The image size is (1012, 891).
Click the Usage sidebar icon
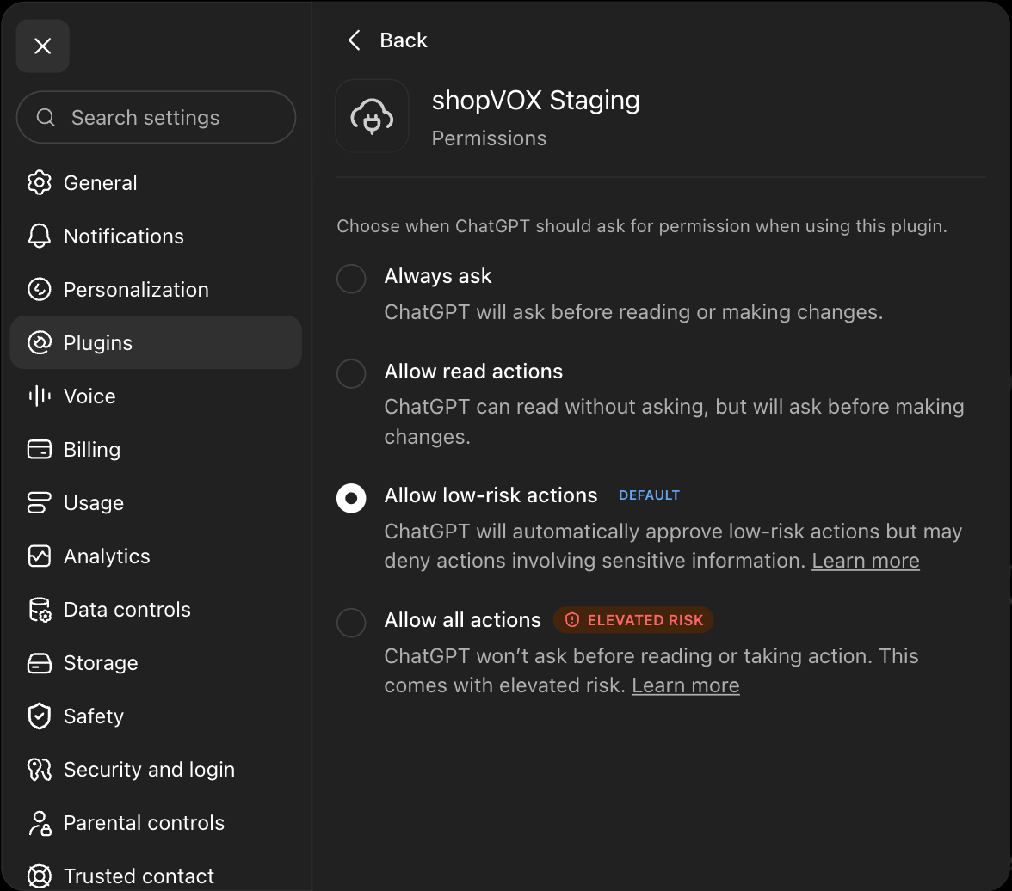coord(40,502)
